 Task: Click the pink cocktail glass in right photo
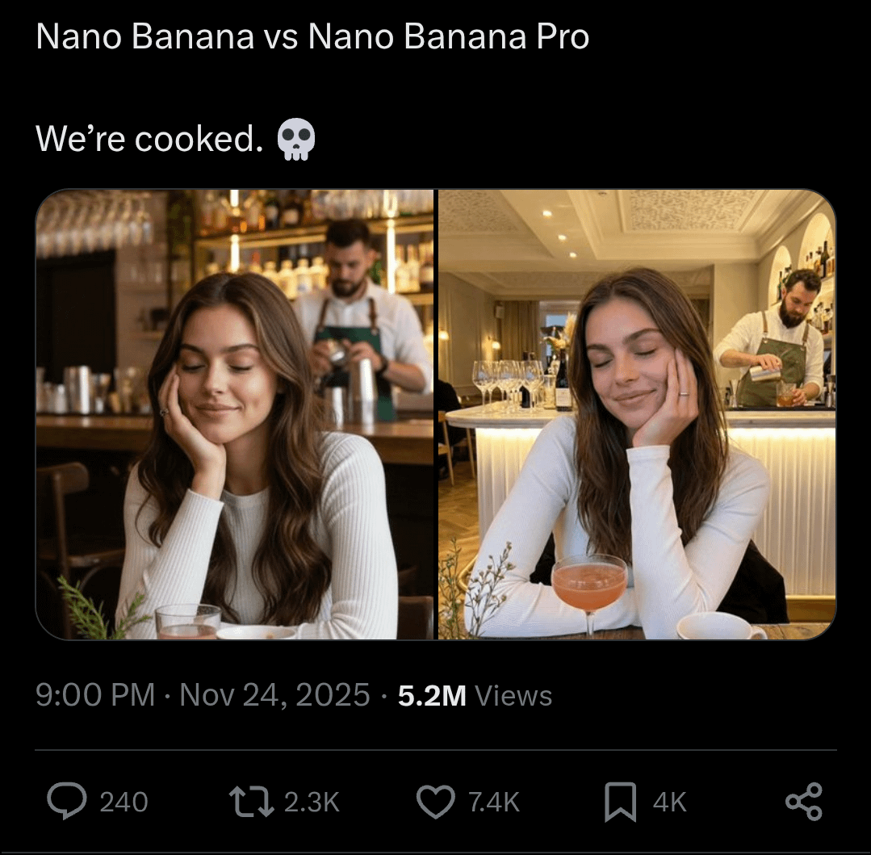pyautogui.click(x=588, y=585)
